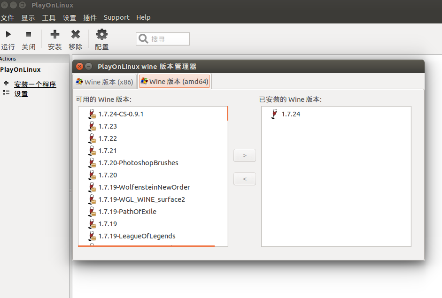Image resolution: width=442 pixels, height=298 pixels.
Task: Select version 1.7.19-PathOfExile
Action: 127,212
